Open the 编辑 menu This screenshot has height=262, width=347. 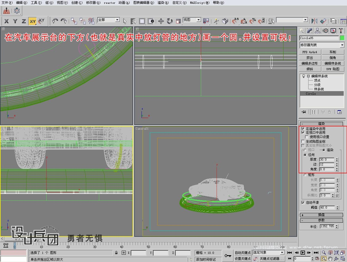(22, 3)
